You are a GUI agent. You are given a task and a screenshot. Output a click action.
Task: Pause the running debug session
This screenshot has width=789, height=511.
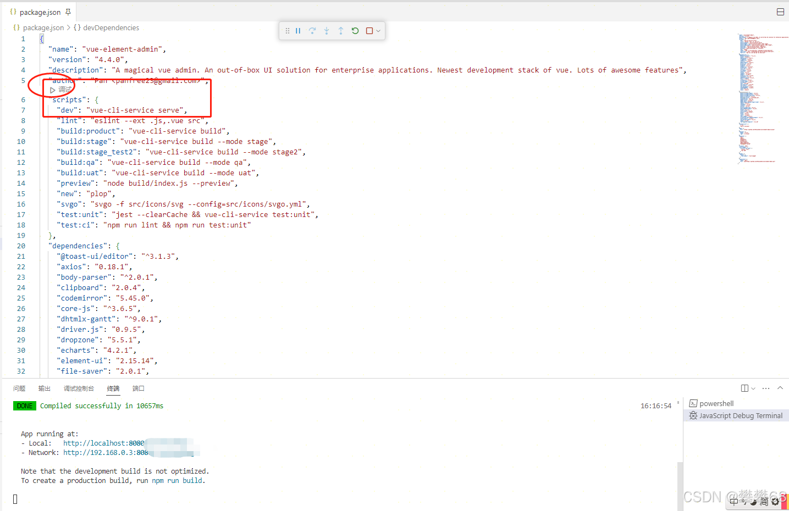click(x=298, y=31)
